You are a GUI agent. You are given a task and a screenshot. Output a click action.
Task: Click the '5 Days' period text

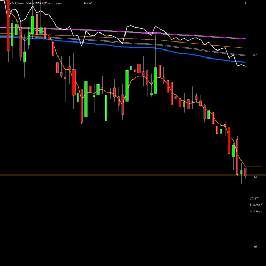(x=257, y=212)
